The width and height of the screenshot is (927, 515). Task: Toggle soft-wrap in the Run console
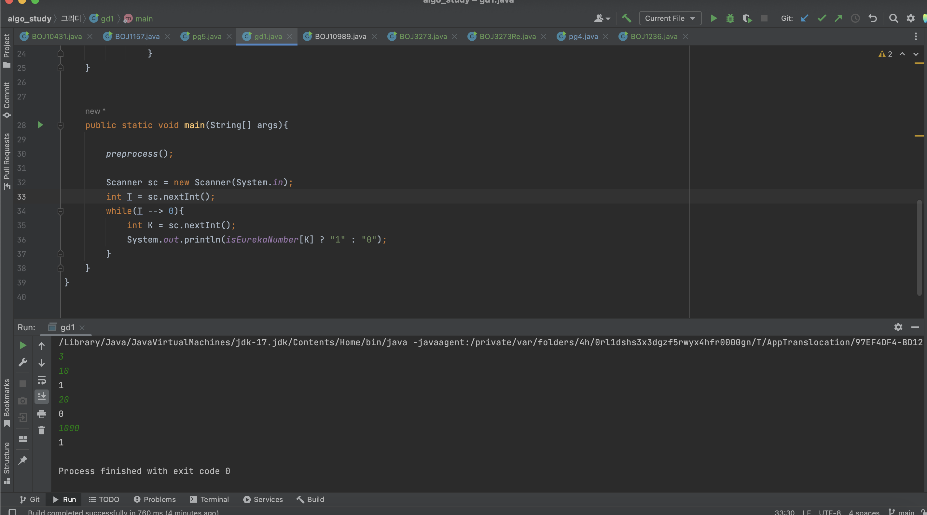(x=42, y=380)
